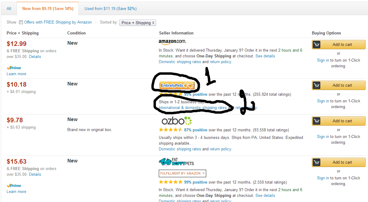Image resolution: width=368 pixels, height=202 pixels.
Task: Add the $10.18 EntirelyPets offer to cart
Action: coord(339,85)
